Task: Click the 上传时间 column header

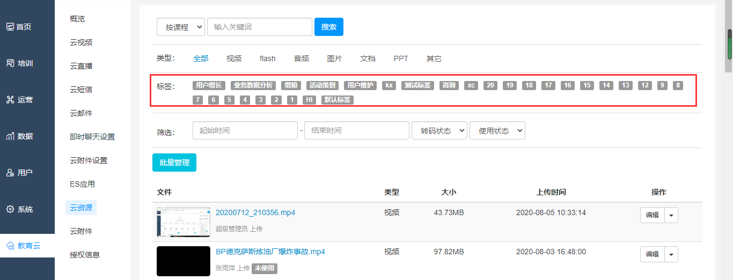Action: (551, 192)
